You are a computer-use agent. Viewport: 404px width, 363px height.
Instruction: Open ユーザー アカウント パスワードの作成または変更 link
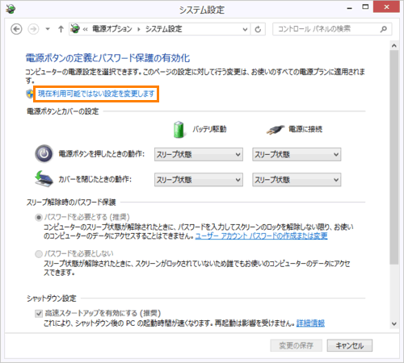pos(261,236)
